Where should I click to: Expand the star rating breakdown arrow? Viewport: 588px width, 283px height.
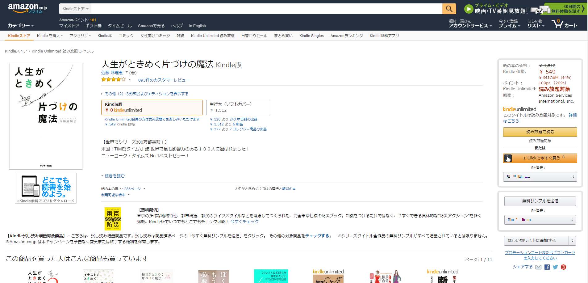pyautogui.click(x=130, y=80)
